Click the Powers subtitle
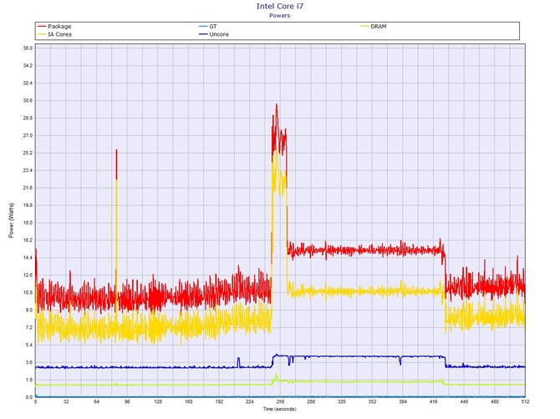560x419 pixels. (280, 15)
